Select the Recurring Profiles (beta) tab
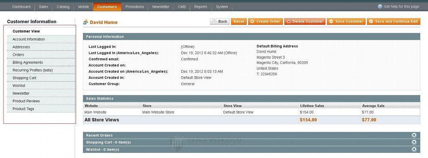The height and width of the screenshot is (158, 428). [x=41, y=70]
